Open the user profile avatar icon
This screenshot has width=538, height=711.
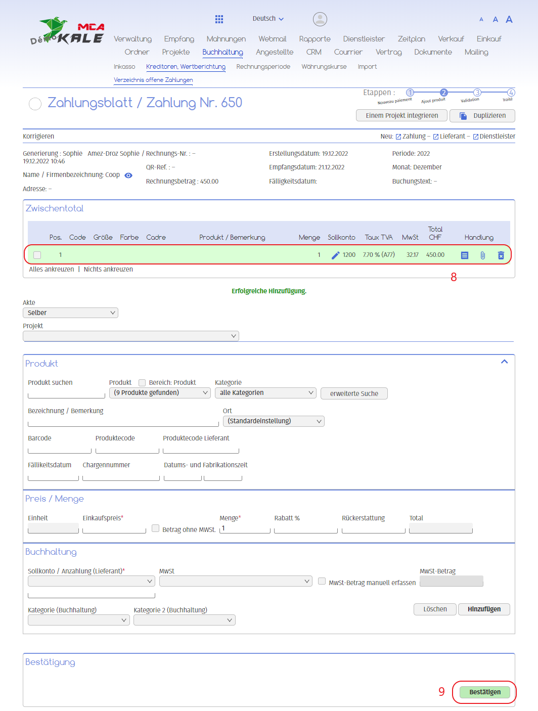320,19
